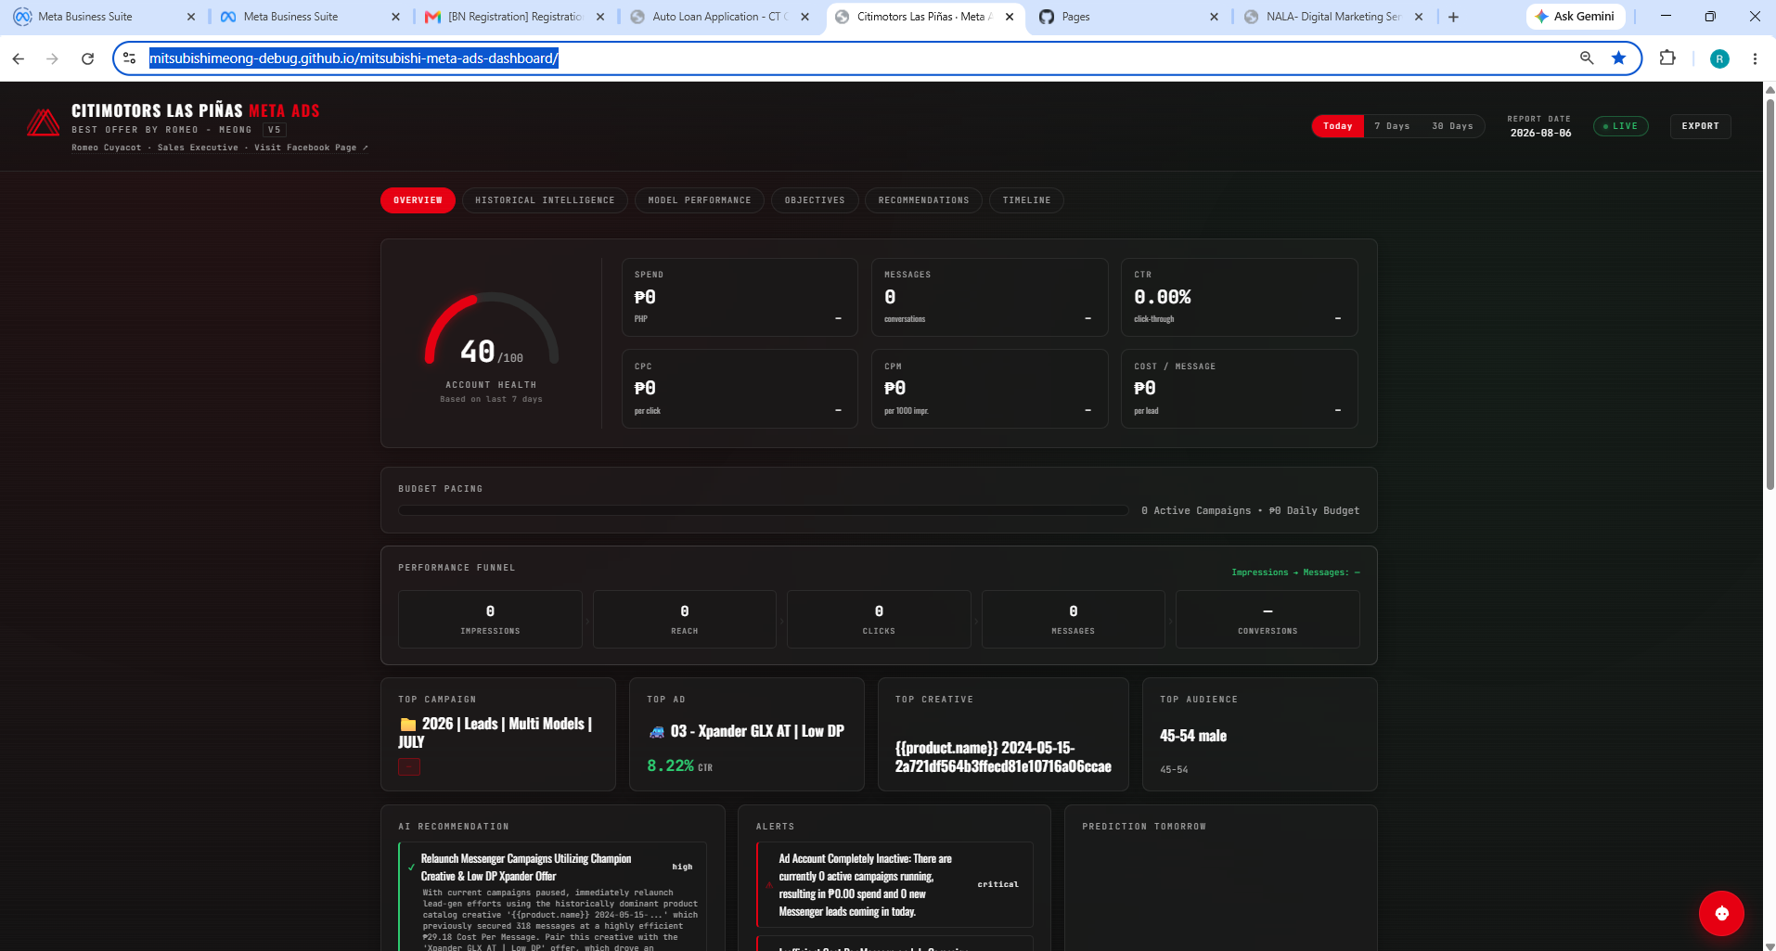Click the checkmark icon on AI recommendation

411,867
